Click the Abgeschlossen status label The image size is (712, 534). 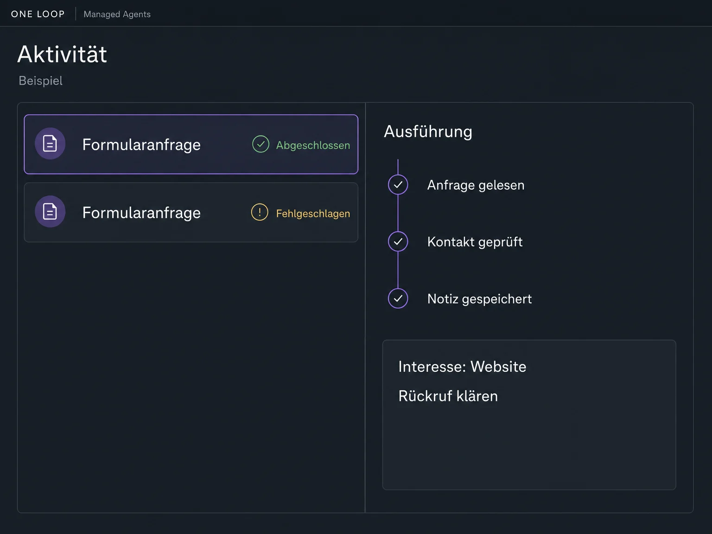pyautogui.click(x=313, y=145)
